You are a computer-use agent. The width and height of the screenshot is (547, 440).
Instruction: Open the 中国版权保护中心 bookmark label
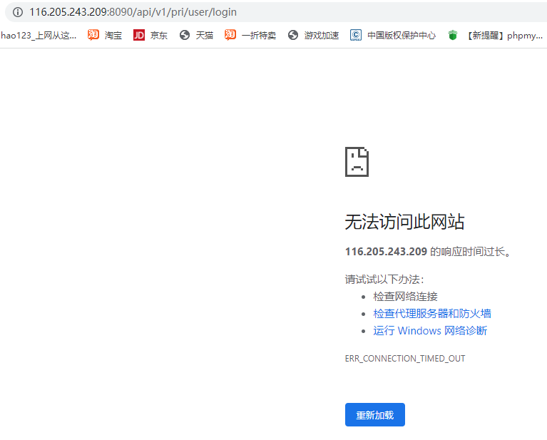click(x=402, y=35)
